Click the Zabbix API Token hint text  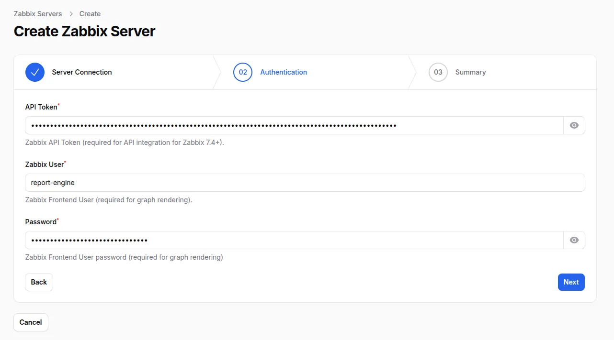pos(125,143)
